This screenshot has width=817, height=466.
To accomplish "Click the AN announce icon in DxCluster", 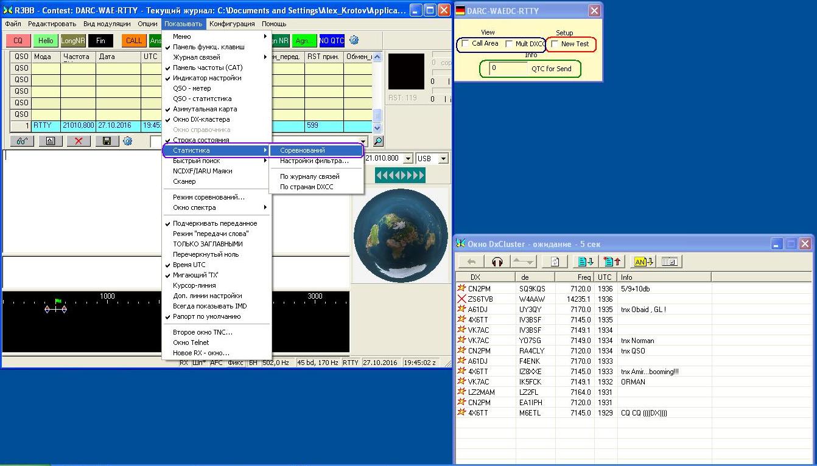I will [643, 262].
